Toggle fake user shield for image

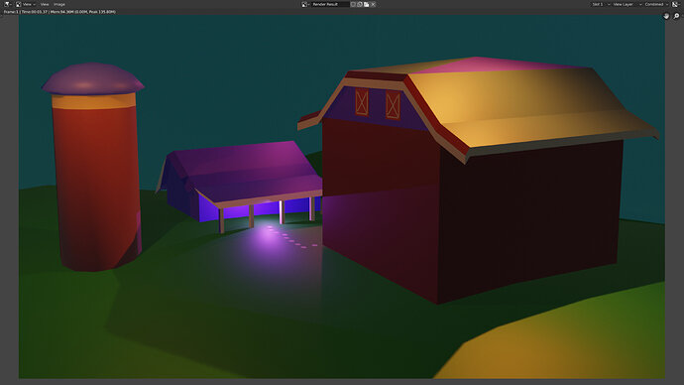(353, 4)
